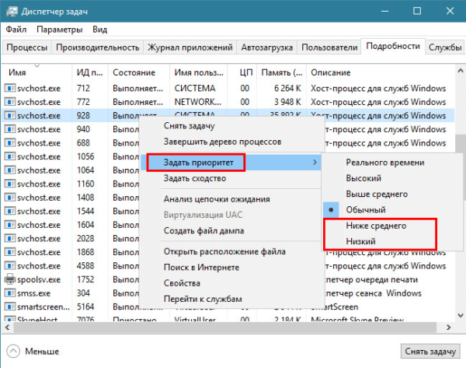Screen dimensions: 466x368
Task: Click the smartscreen process icon
Action: click(10, 307)
